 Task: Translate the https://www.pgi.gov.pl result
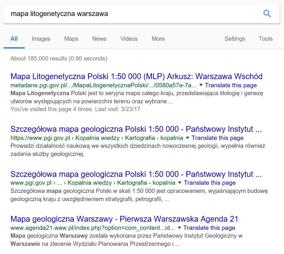point(217,138)
